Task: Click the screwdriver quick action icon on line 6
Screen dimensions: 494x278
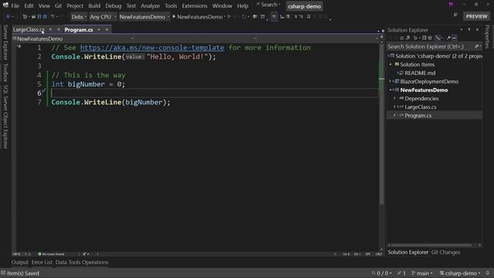Action: coord(44,91)
